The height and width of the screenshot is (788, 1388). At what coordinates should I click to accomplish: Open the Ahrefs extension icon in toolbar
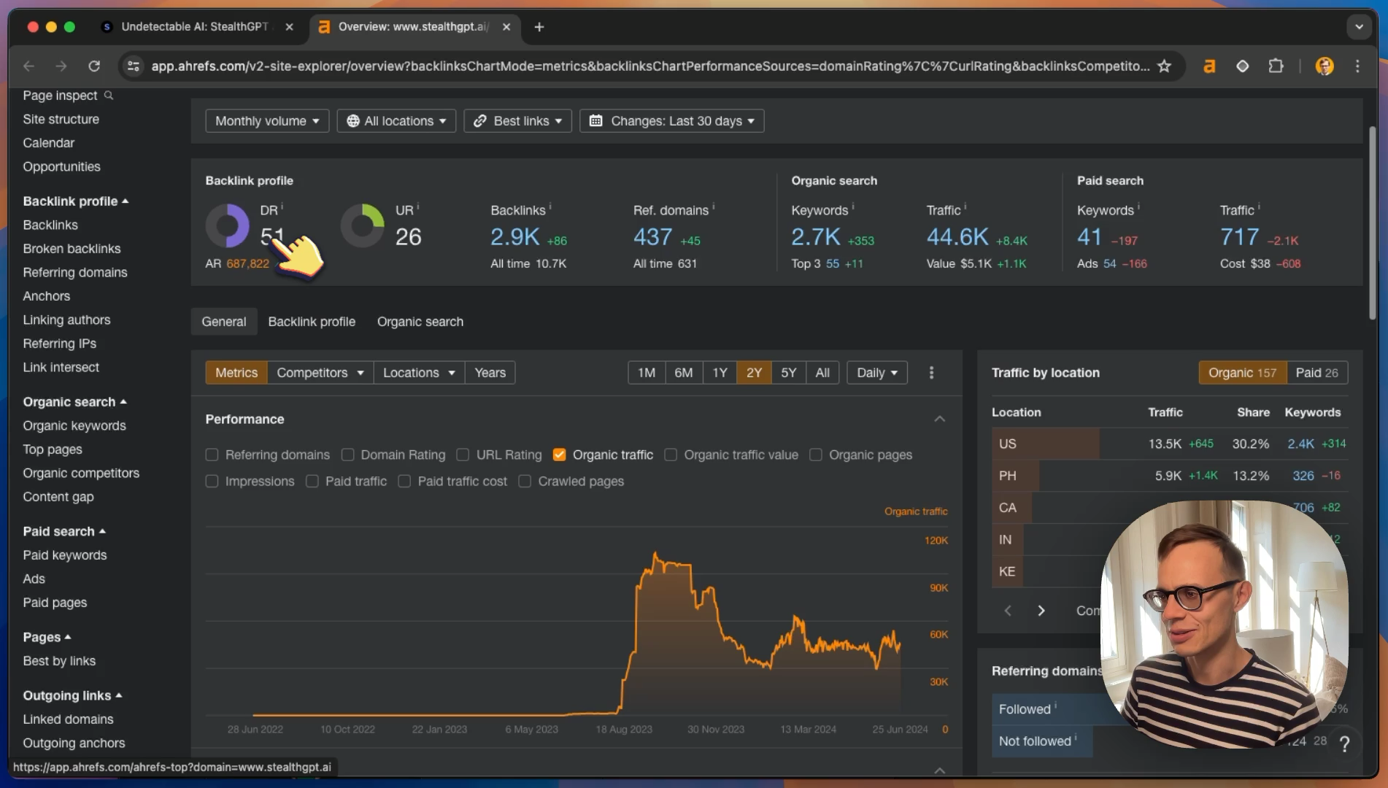point(1209,66)
